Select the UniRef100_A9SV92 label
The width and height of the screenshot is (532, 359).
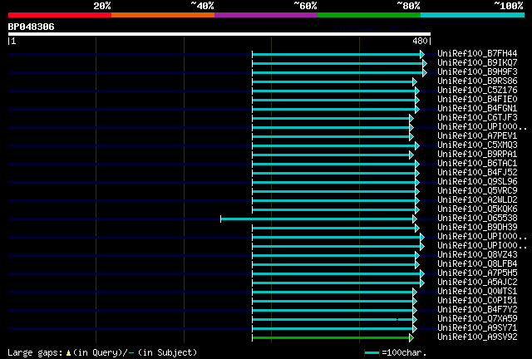(x=477, y=337)
